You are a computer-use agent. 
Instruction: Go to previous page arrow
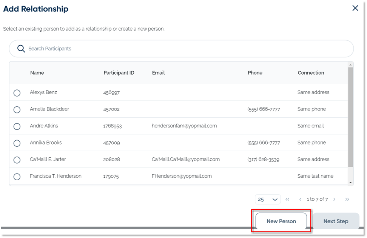point(300,200)
